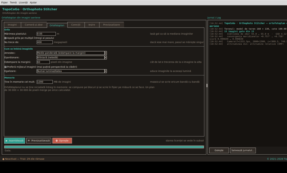The height and width of the screenshot is (173, 287).
Task: Click the Golește log button
Action: pos(219,150)
